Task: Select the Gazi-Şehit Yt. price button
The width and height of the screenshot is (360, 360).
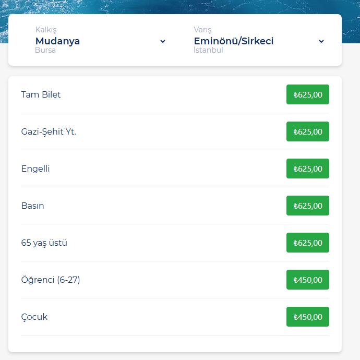Action: click(x=307, y=131)
